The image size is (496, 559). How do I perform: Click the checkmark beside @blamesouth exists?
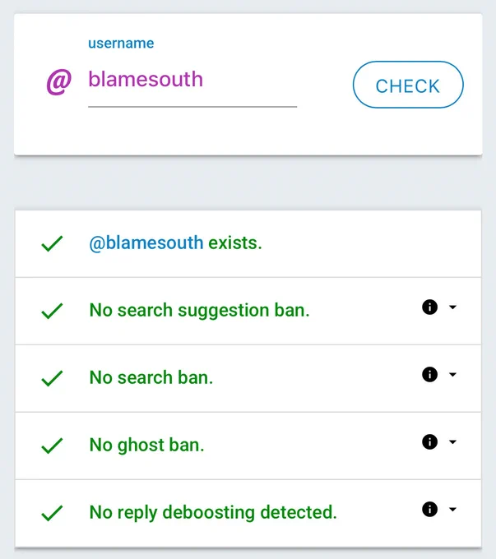click(x=52, y=244)
